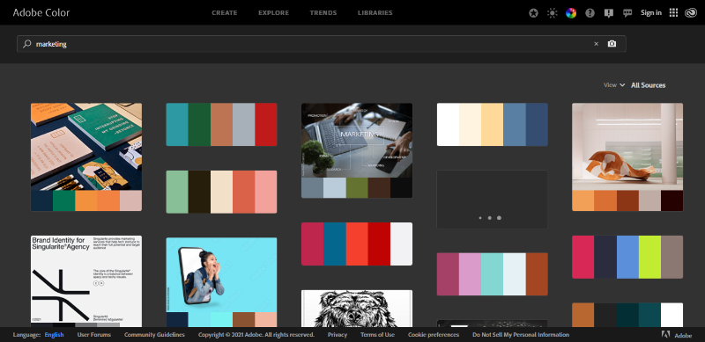Screen dimensions: 705x342
Task: Open the CREATE tab
Action: click(225, 13)
